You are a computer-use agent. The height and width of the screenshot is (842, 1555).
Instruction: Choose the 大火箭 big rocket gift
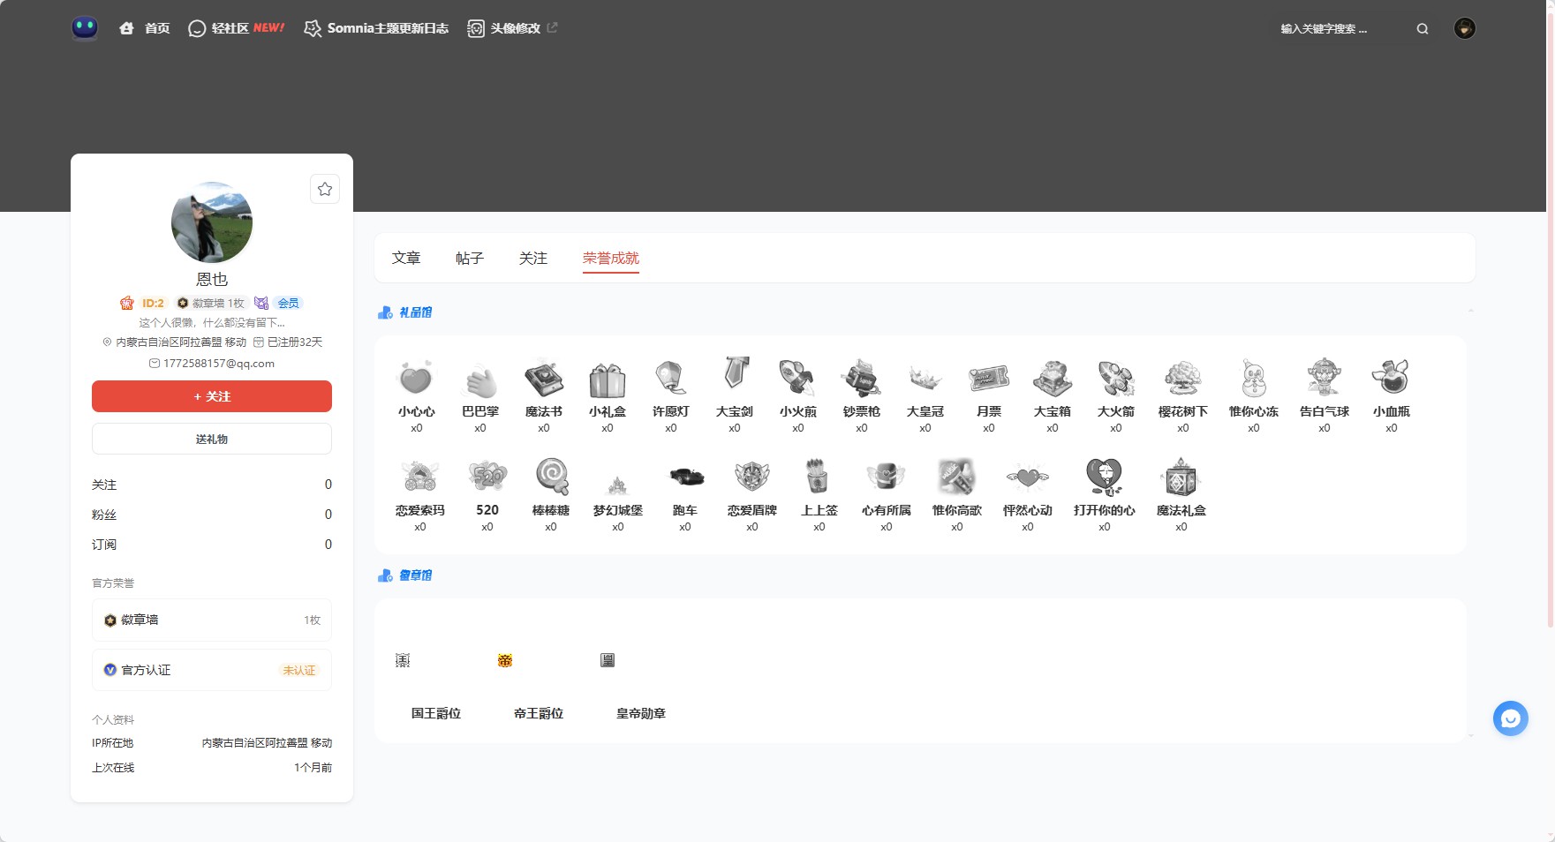1116,378
